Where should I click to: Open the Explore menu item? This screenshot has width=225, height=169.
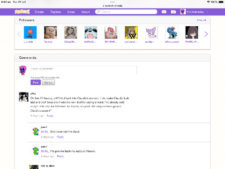coord(55,12)
